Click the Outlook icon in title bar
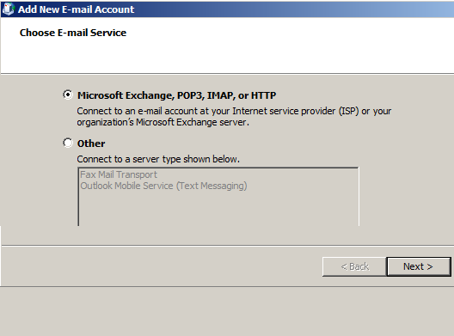Viewport: 454px width, 336px height. [8, 9]
